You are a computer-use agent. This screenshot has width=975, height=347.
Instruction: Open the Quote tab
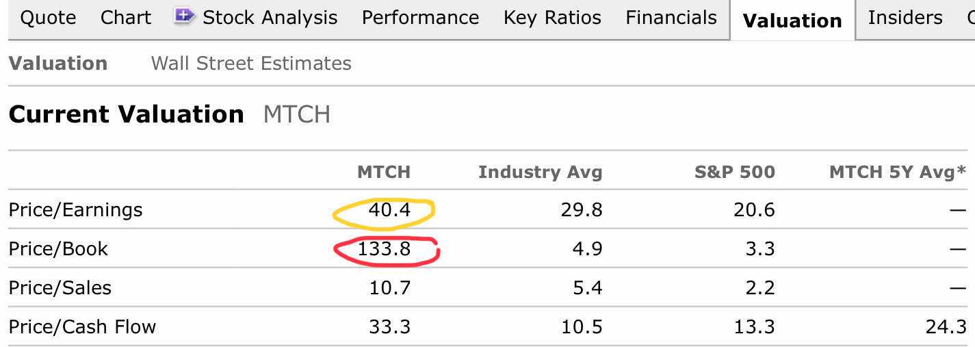pyautogui.click(x=48, y=18)
